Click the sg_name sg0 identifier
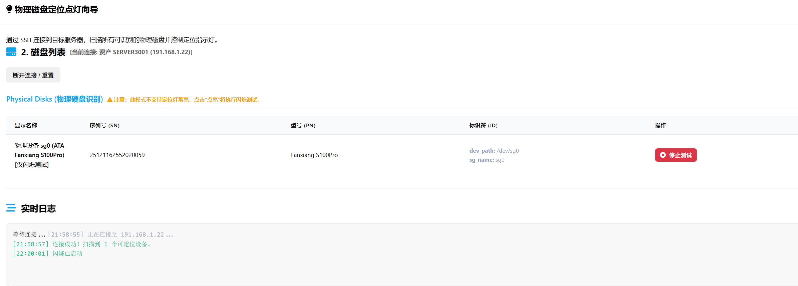 coord(487,160)
